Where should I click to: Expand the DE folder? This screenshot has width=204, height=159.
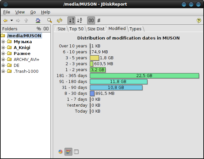(x=3, y=65)
